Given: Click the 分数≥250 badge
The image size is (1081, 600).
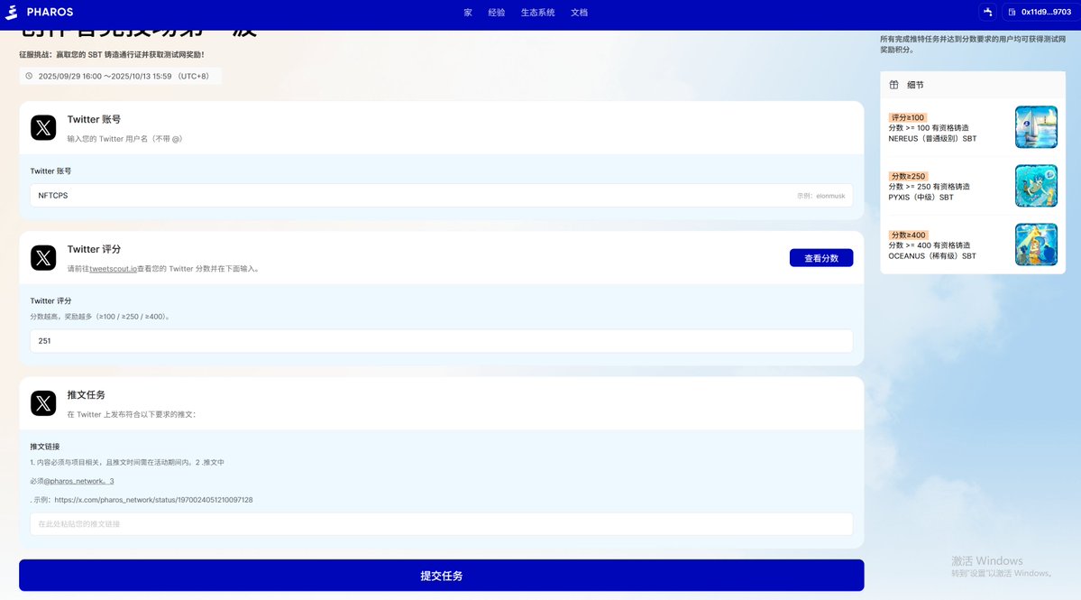Looking at the screenshot, I should [908, 177].
